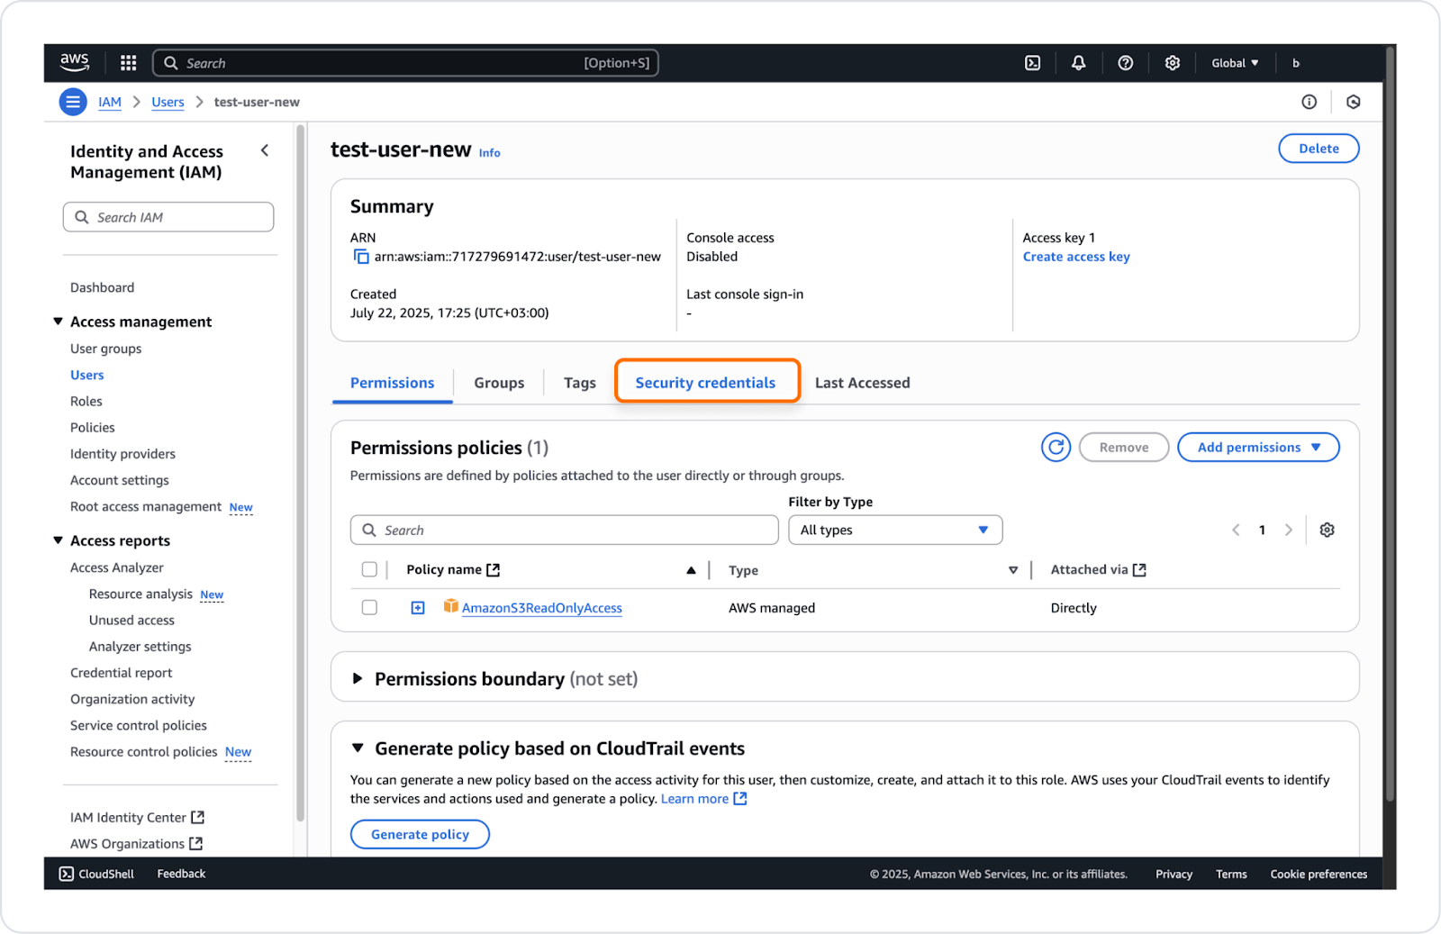
Task: Open the All types filter dropdown
Action: point(895,530)
